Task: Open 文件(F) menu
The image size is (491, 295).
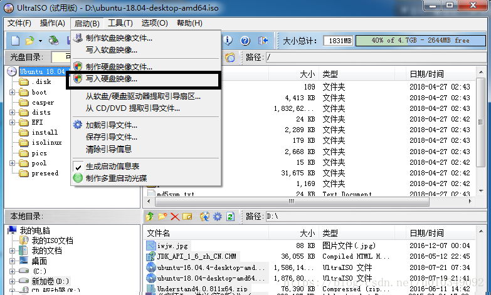Action: coord(19,23)
